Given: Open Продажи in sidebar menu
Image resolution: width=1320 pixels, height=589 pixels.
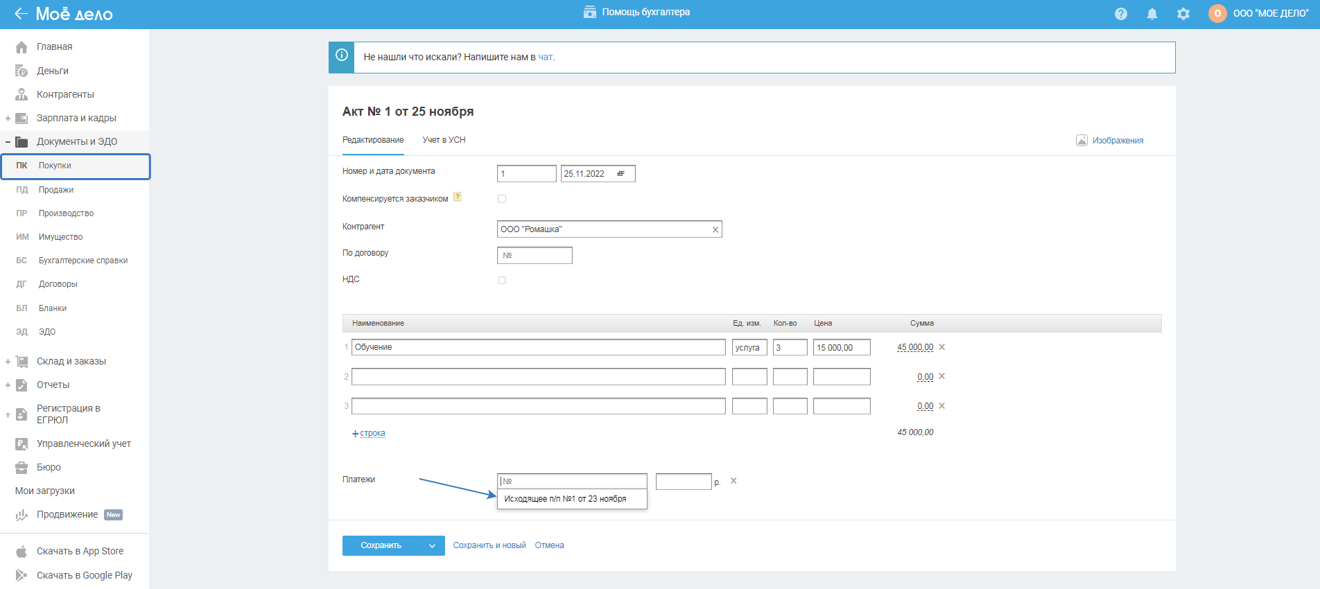Looking at the screenshot, I should [56, 190].
